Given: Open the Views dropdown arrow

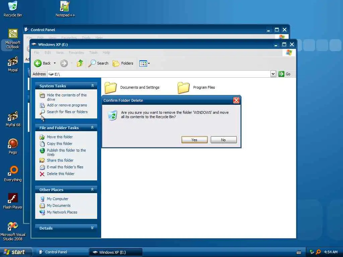Looking at the screenshot, I should point(149,64).
